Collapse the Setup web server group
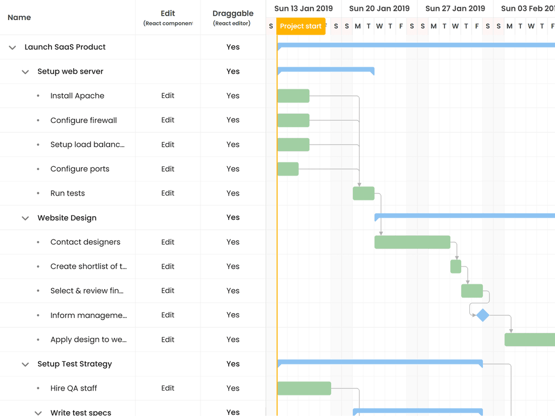555x416 pixels. (x=25, y=72)
